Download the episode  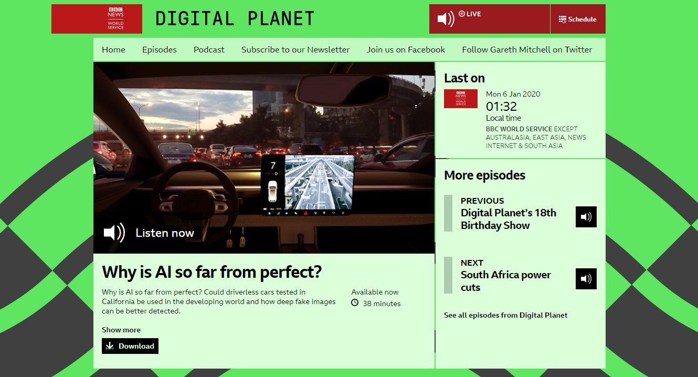(130, 346)
